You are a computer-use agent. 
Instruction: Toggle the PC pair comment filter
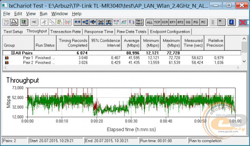click(203, 22)
